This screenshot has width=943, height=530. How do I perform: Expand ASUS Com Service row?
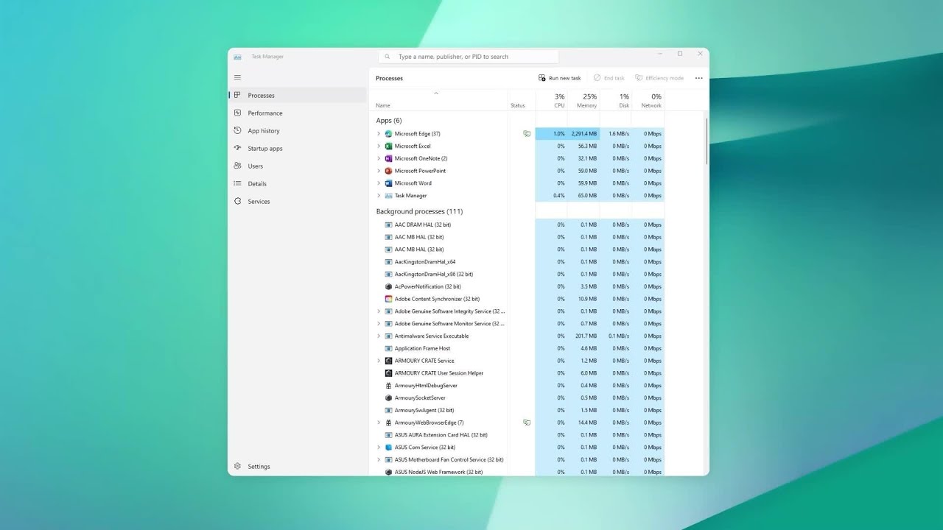tap(379, 448)
